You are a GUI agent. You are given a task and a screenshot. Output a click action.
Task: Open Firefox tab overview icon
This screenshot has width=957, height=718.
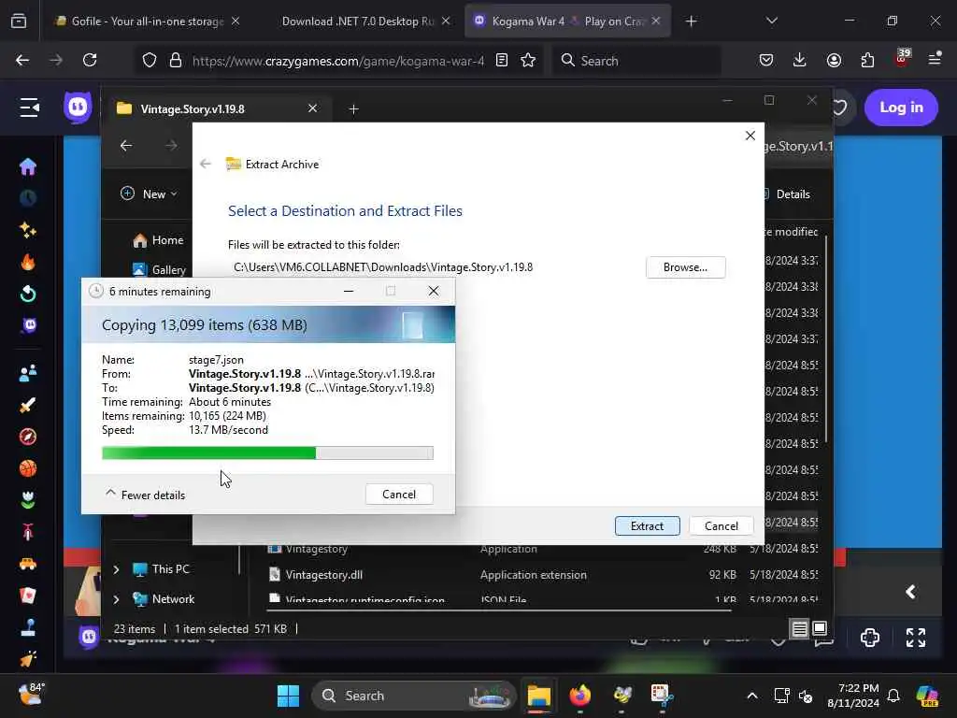click(19, 21)
